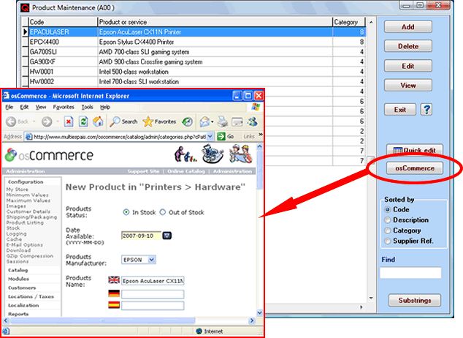Click the German product name field
Image resolution: width=463 pixels, height=338 pixels.
153,294
